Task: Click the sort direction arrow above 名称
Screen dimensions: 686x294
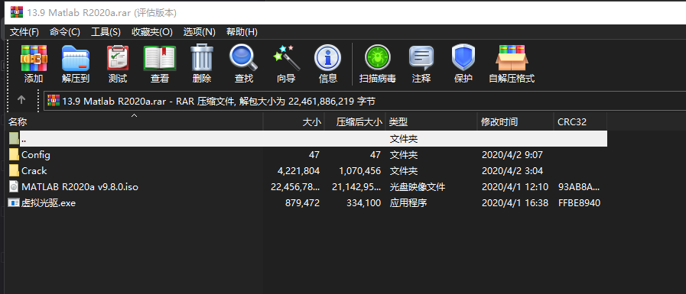Action: pos(135,115)
